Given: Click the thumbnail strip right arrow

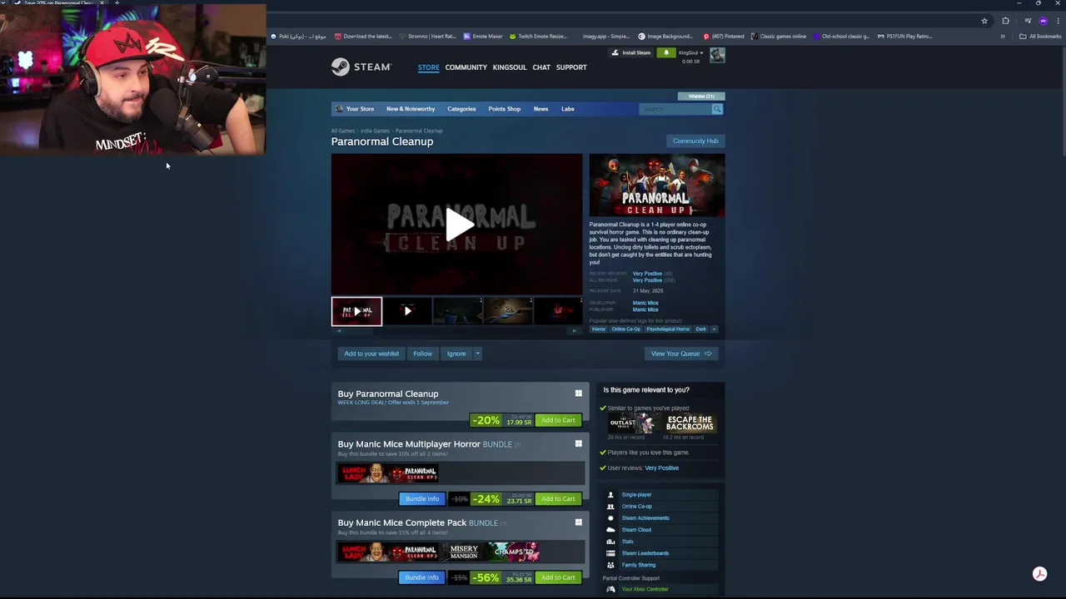Looking at the screenshot, I should click(574, 331).
